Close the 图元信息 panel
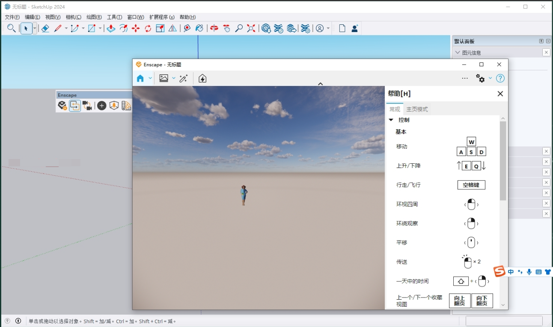This screenshot has height=327, width=553. [546, 53]
